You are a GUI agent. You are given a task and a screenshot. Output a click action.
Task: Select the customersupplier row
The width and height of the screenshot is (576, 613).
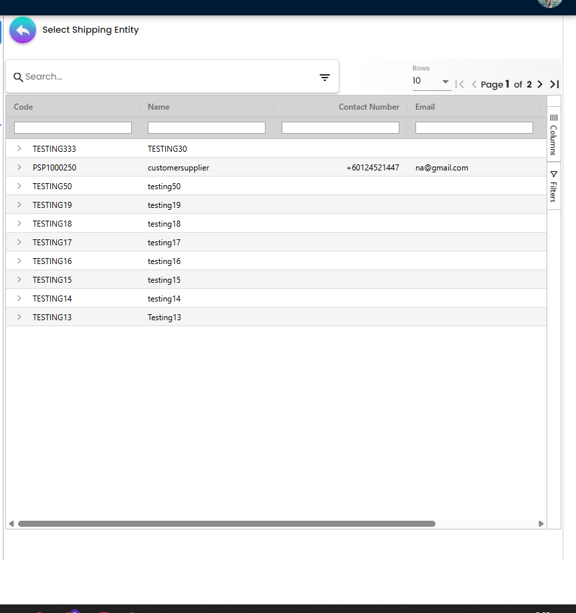point(179,168)
